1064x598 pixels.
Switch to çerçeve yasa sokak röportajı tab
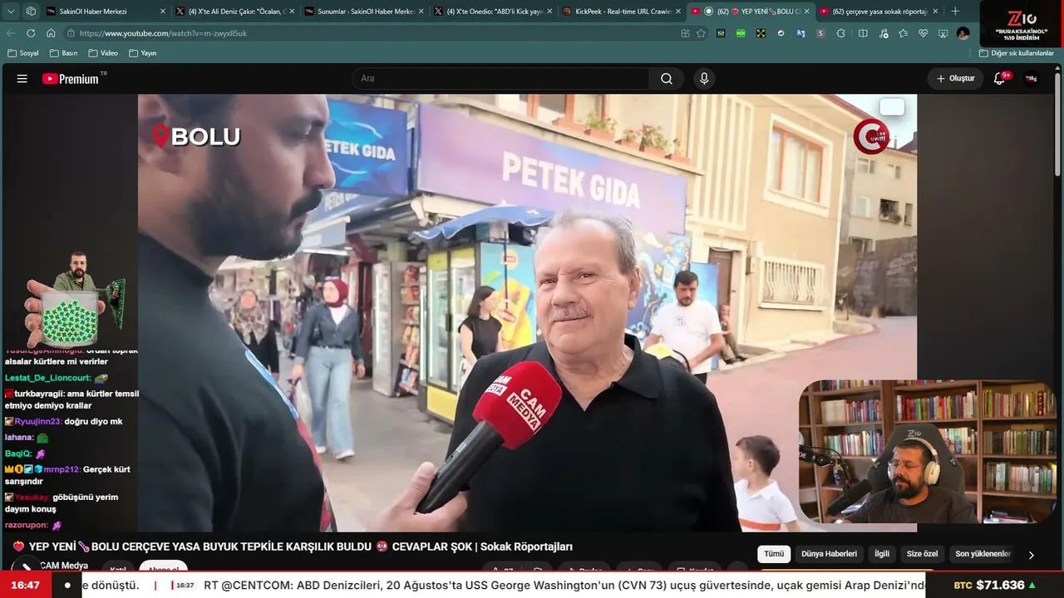coord(879,12)
